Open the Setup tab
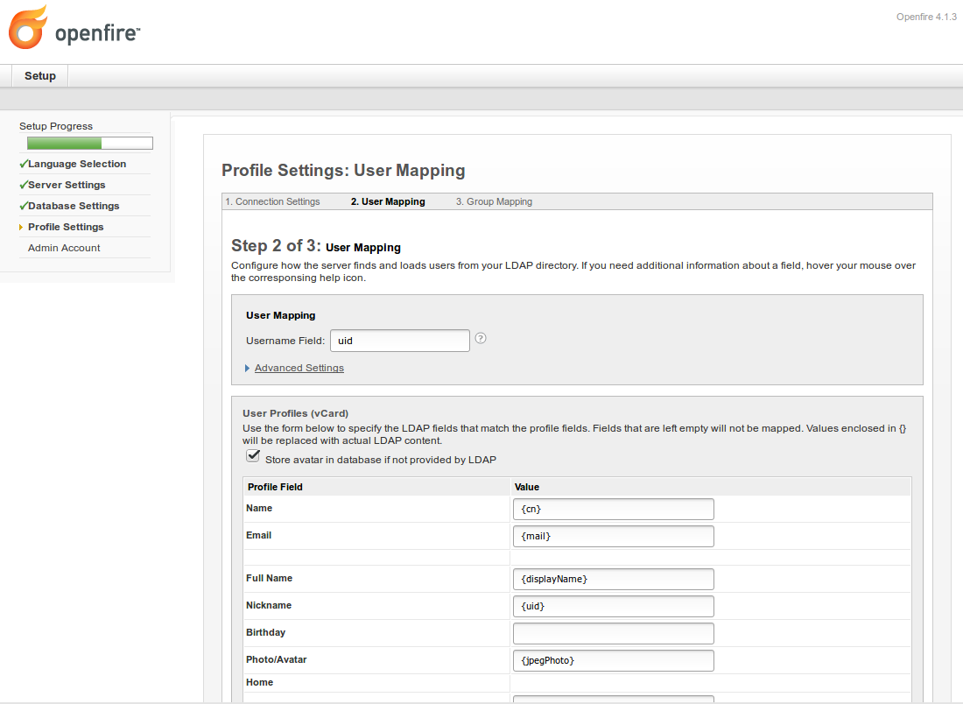963x704 pixels. pyautogui.click(x=40, y=76)
